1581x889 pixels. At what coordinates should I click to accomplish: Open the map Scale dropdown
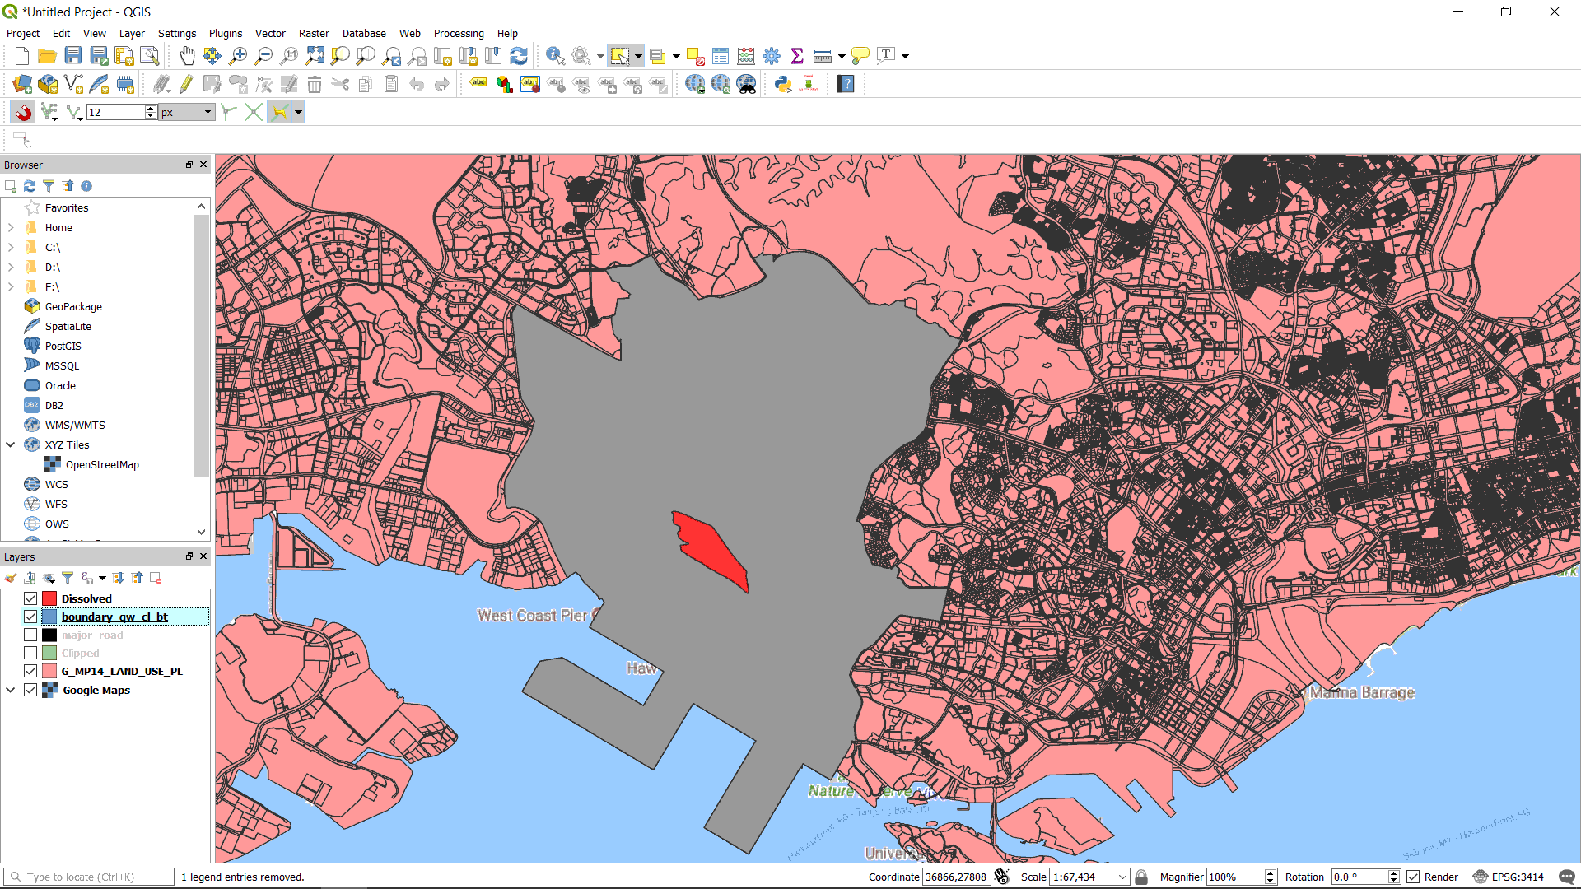click(x=1122, y=877)
